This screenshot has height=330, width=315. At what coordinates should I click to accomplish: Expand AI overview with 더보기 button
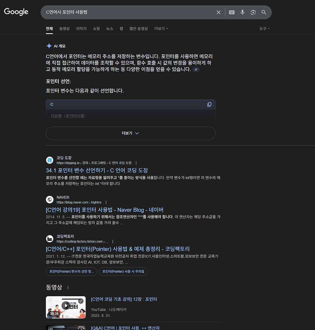coord(131,133)
